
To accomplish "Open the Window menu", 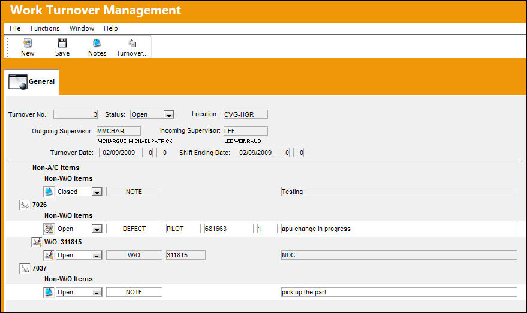I will point(82,28).
